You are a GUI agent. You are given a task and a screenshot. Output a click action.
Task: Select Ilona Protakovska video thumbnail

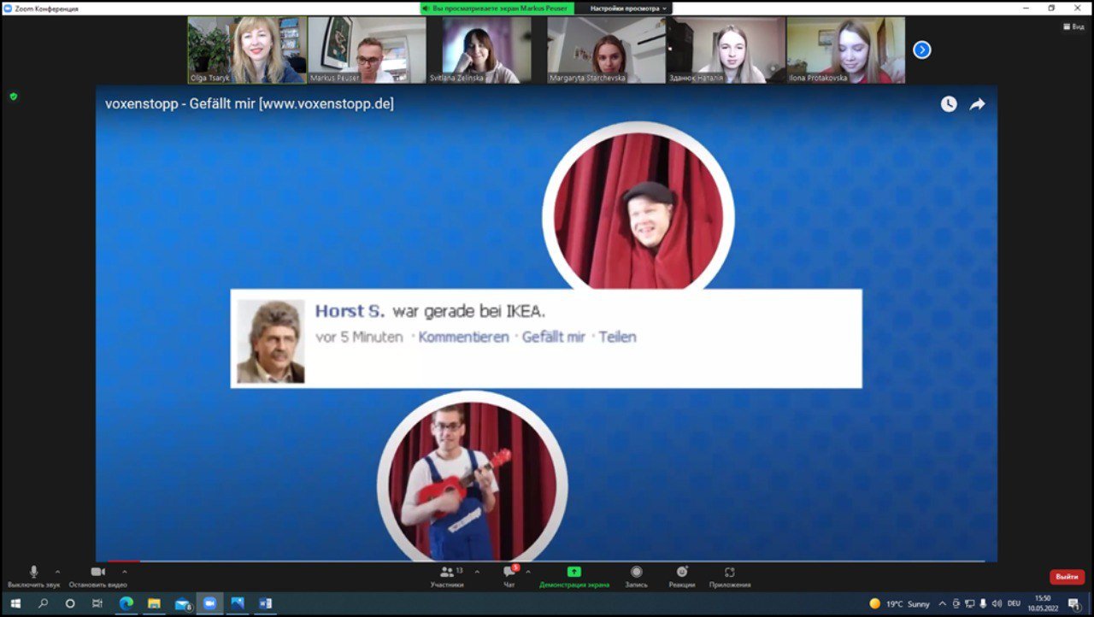(x=845, y=50)
